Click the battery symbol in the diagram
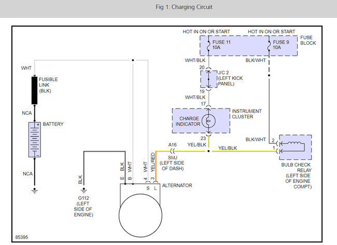Viewport: 337px width, 245px height. [35, 140]
